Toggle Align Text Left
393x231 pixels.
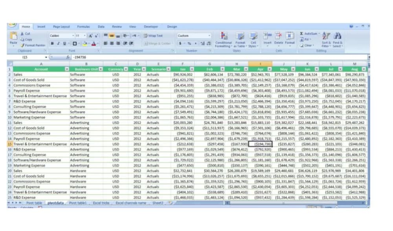pyautogui.click(x=106, y=44)
